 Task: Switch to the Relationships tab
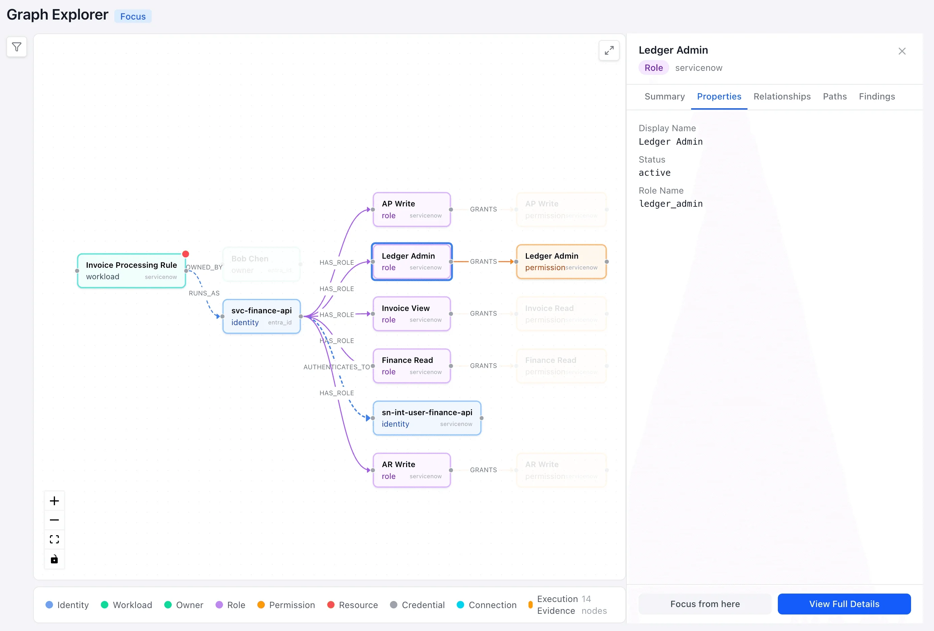tap(782, 96)
